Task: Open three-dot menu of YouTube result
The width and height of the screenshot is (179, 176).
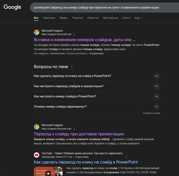Action: [126, 157]
